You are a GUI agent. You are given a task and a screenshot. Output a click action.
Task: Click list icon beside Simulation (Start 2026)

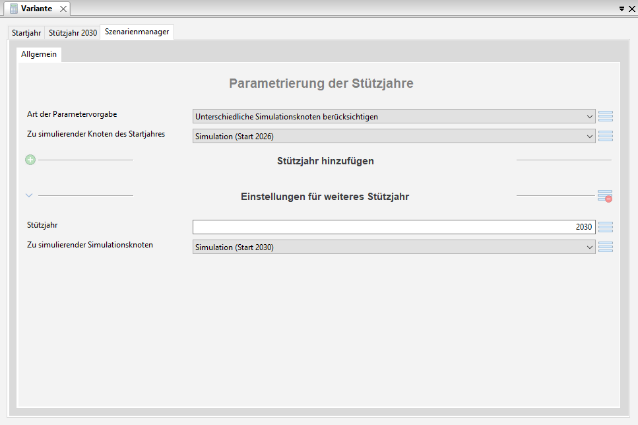606,137
